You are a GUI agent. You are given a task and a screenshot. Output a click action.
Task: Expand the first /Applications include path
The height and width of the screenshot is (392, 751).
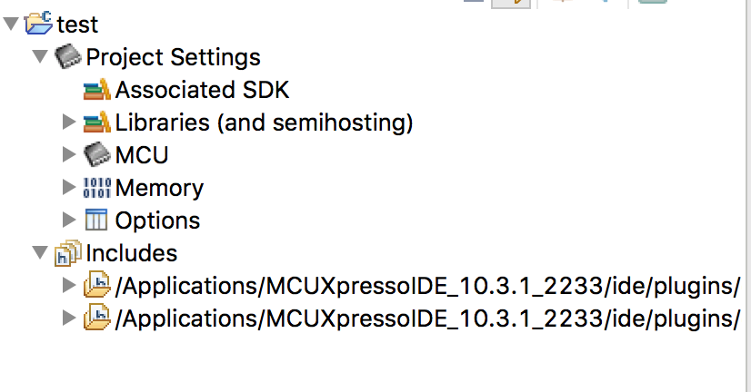click(x=68, y=286)
